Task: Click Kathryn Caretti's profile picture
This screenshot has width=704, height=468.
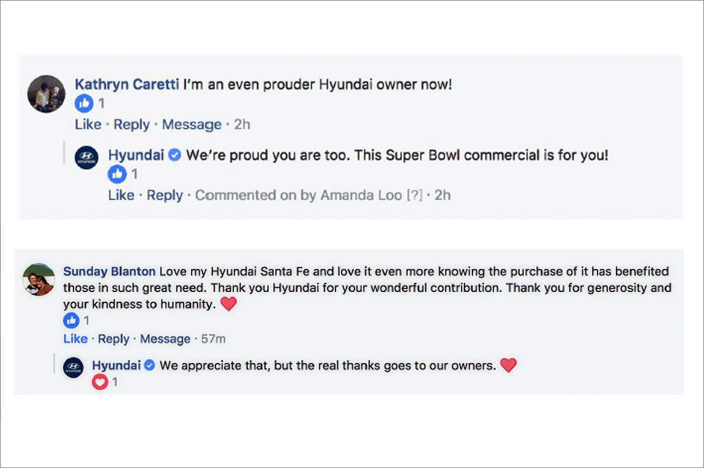Action: click(x=47, y=94)
